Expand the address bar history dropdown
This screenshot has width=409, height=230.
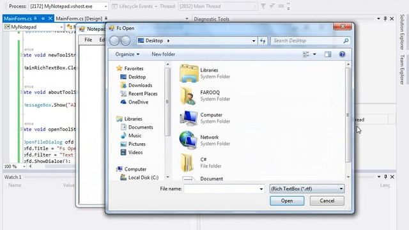pyautogui.click(x=254, y=41)
